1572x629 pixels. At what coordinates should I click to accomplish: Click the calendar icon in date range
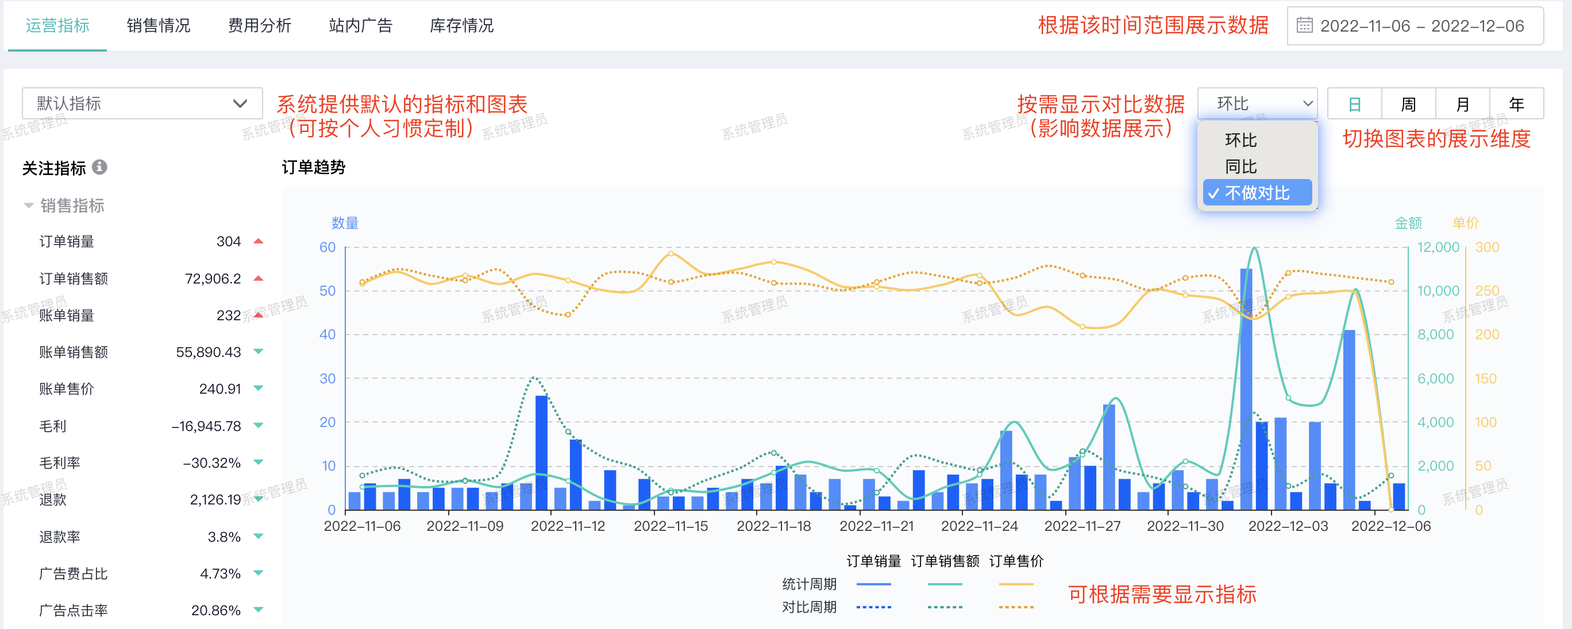pos(1304,26)
